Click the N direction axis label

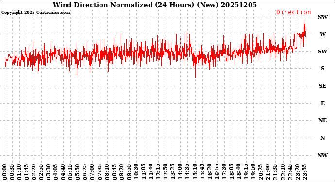click(322, 138)
